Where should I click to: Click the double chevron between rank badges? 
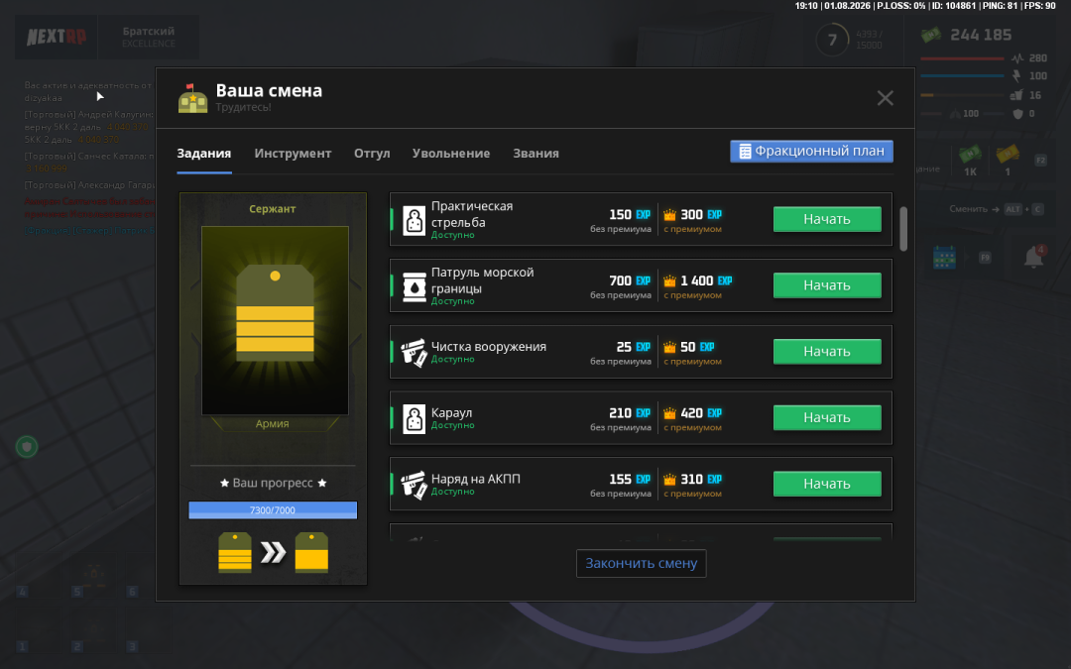274,553
